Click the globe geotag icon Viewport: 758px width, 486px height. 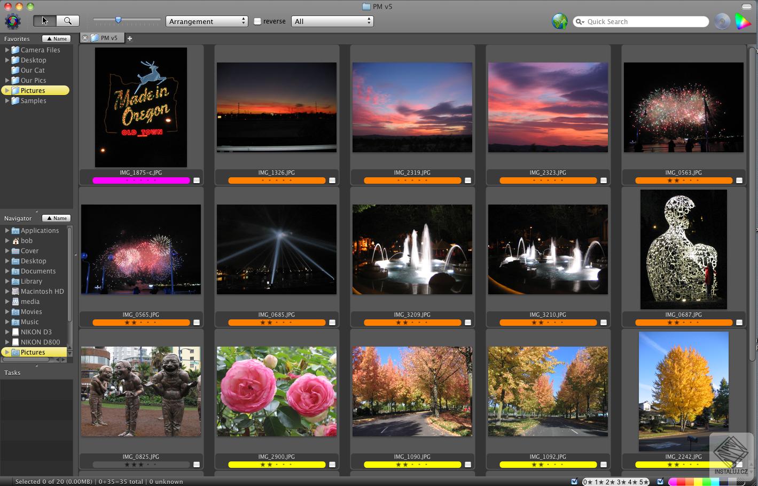[559, 21]
